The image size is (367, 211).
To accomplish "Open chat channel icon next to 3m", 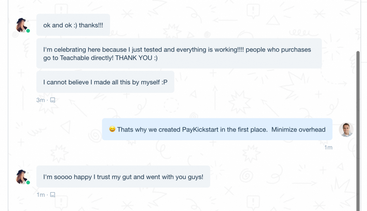I will (53, 100).
